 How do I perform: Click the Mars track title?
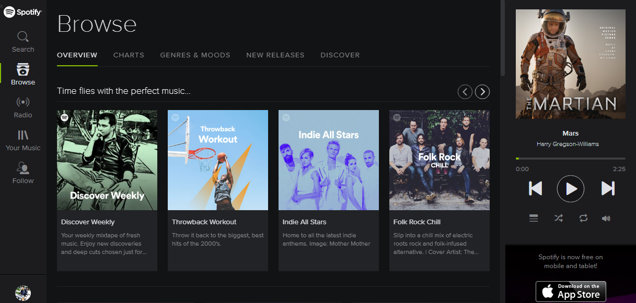[571, 134]
